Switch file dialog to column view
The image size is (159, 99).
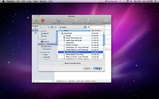(55, 27)
